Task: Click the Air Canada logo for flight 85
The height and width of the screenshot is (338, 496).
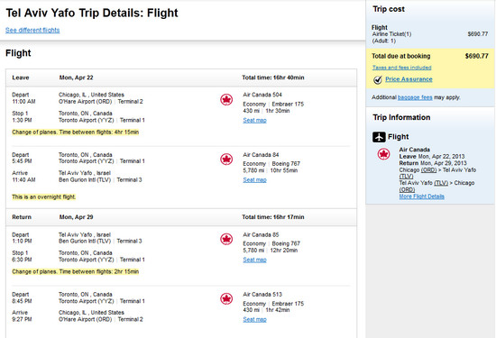Action: [x=226, y=239]
